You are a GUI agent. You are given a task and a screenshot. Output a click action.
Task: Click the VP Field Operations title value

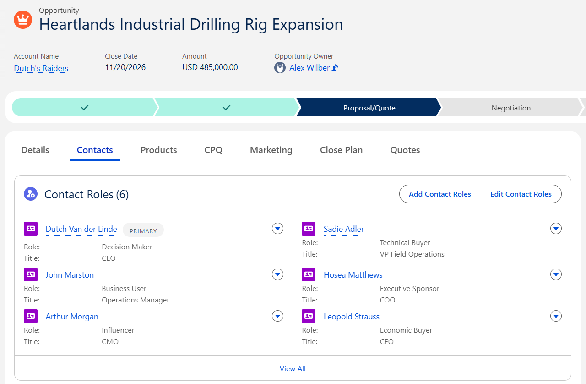tap(412, 254)
